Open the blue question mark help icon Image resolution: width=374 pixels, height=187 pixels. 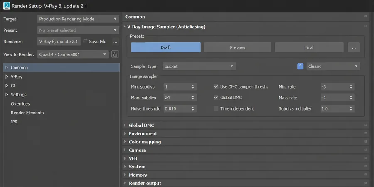300,66
